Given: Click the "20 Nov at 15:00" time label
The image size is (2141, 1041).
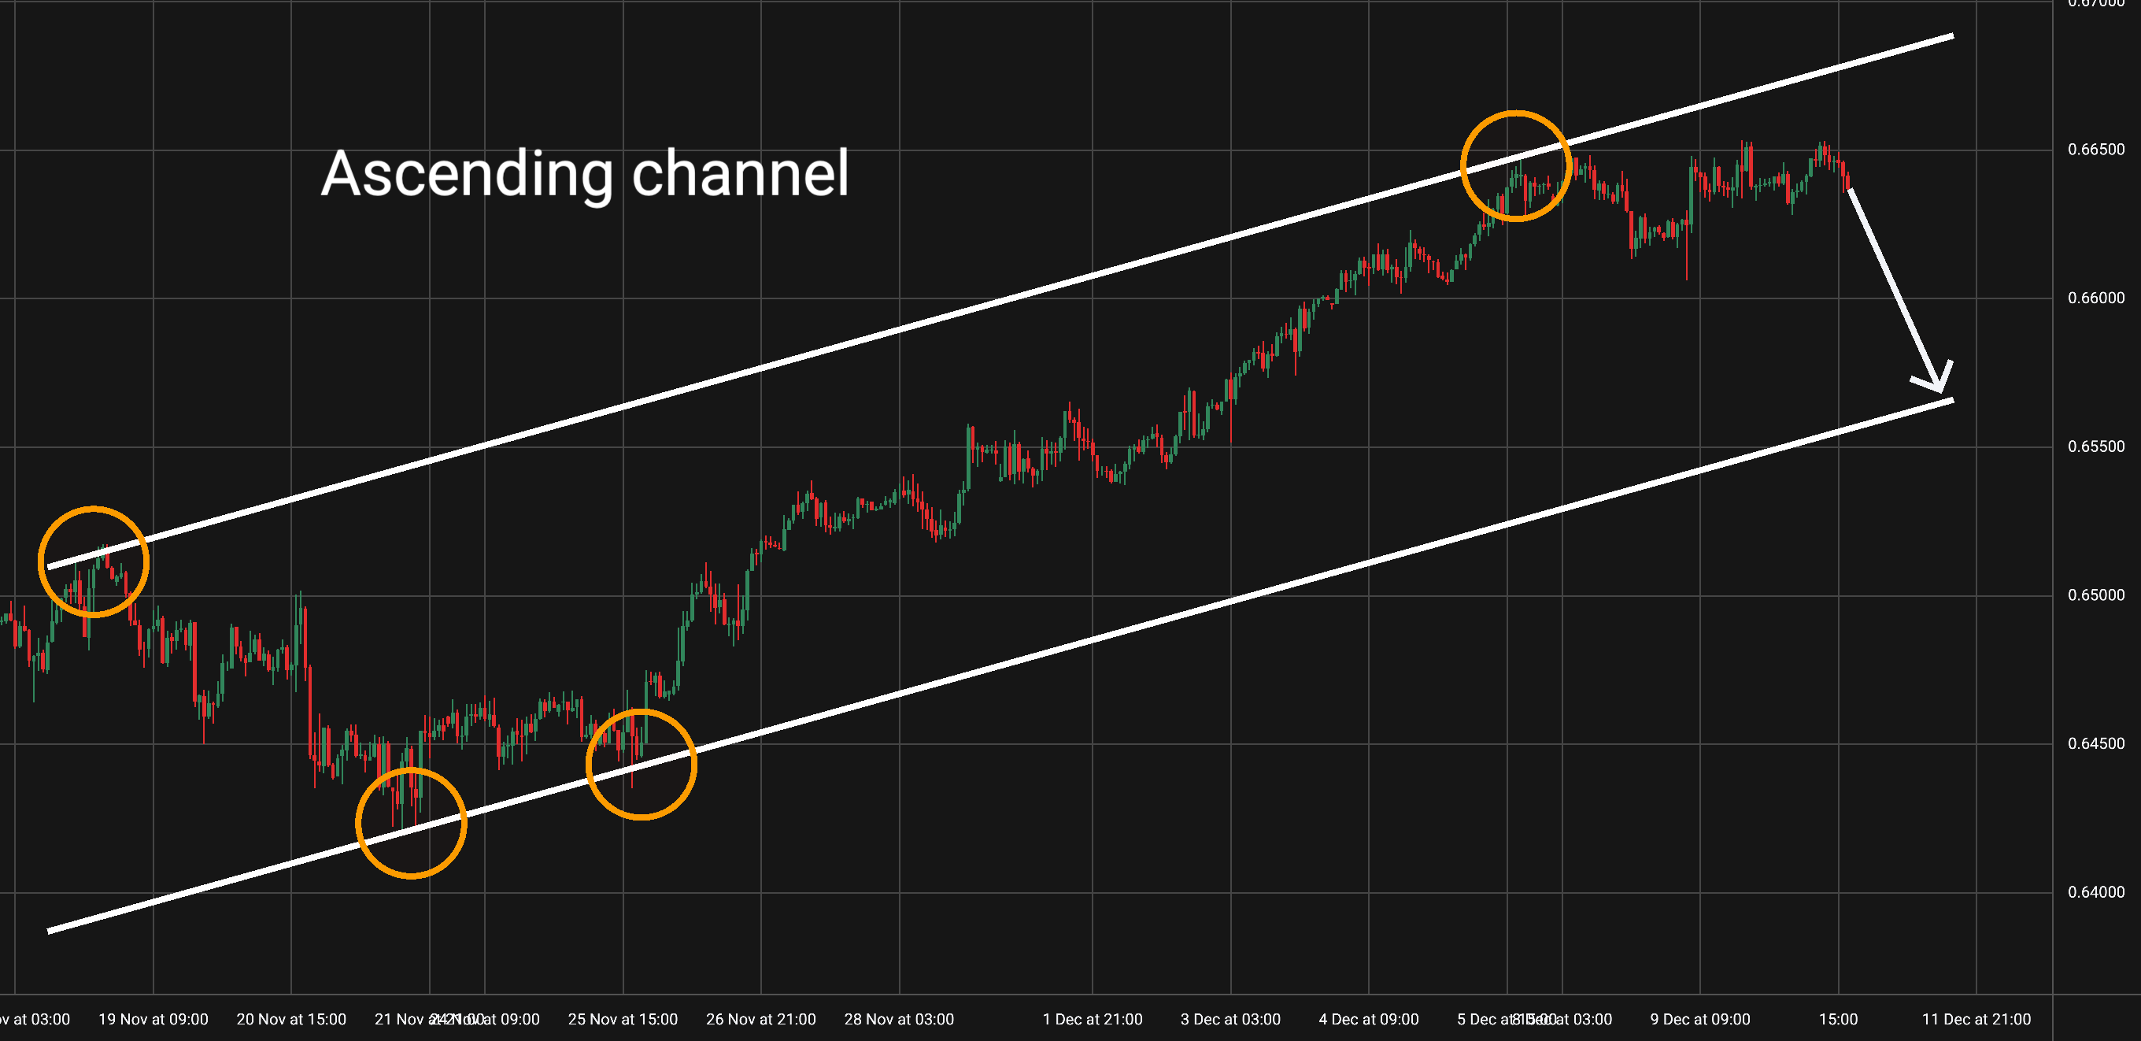Looking at the screenshot, I should [x=291, y=1020].
